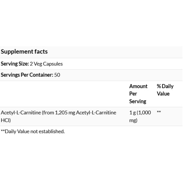Click the word Serving in column header

(138, 101)
